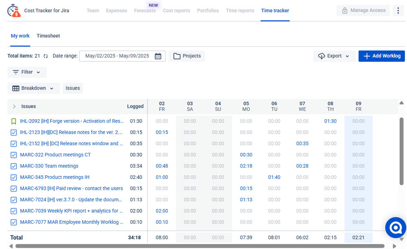Open the Time reports tab
The height and width of the screenshot is (249, 407).
pyautogui.click(x=240, y=10)
